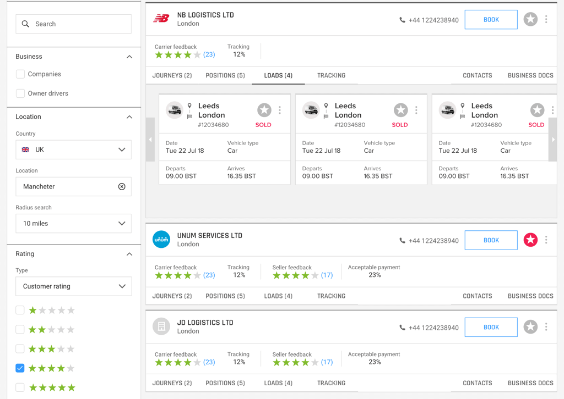Uncheck the four-star rating filter
The height and width of the screenshot is (399, 564).
20,368
